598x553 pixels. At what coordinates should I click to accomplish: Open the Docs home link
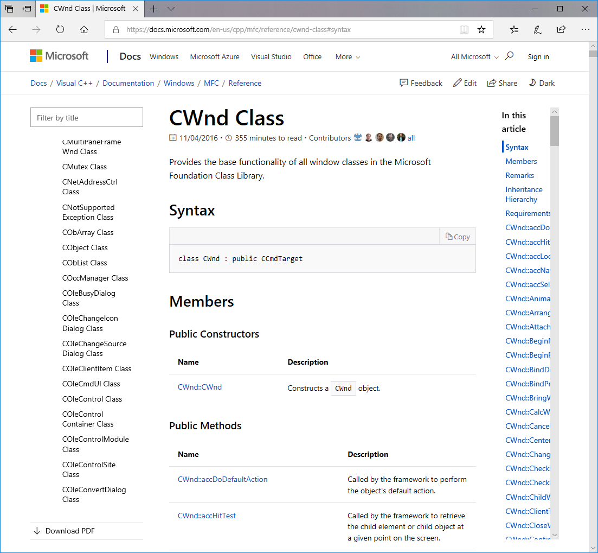tap(130, 56)
